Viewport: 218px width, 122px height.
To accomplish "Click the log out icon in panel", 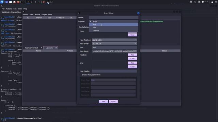I will coord(216,2).
